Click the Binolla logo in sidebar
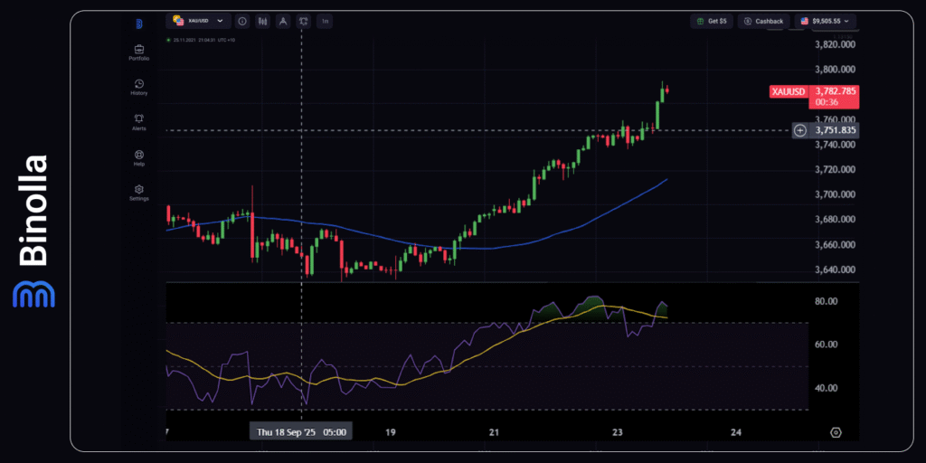Screen dimensions: 926x463 click(139, 24)
